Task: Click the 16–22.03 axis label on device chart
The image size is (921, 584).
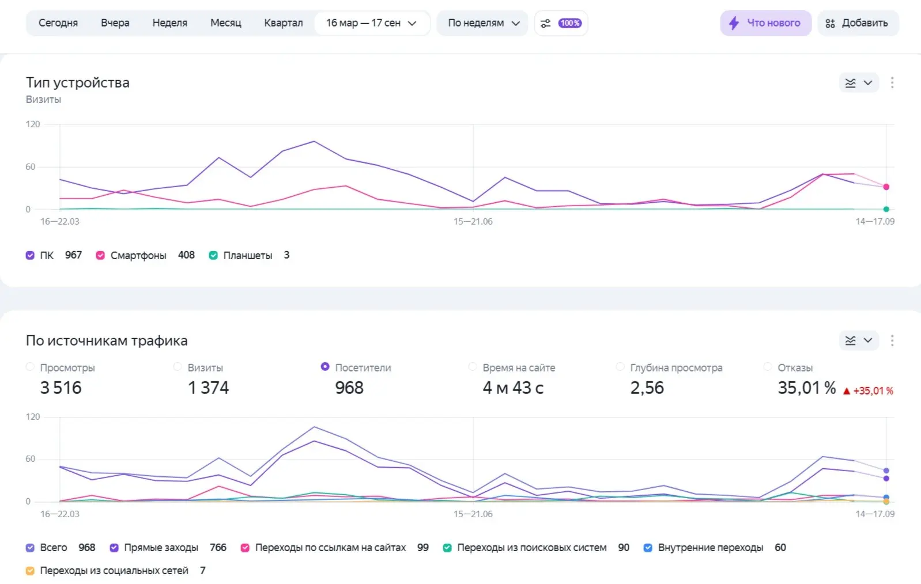Action: pyautogui.click(x=60, y=222)
